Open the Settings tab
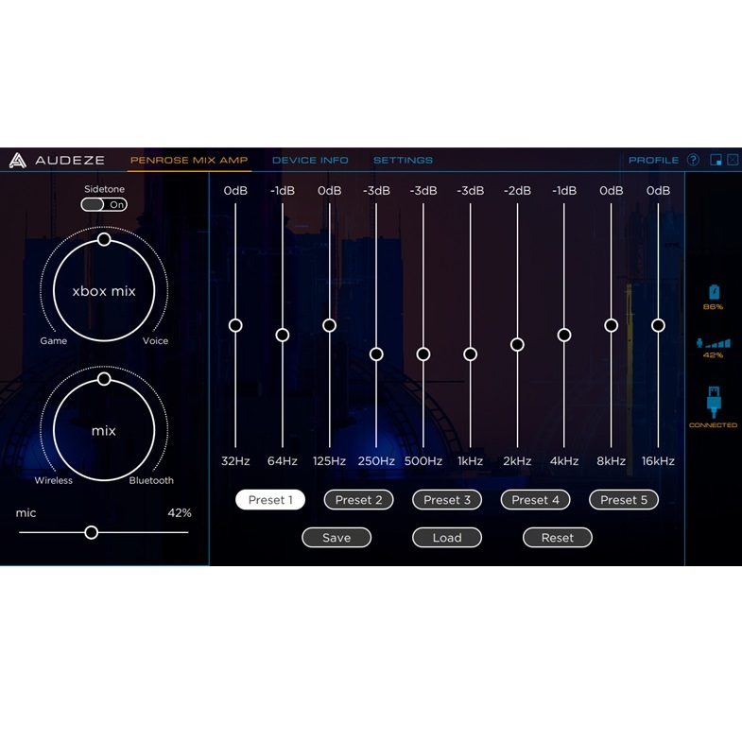This screenshot has width=742, height=742. pyautogui.click(x=403, y=160)
